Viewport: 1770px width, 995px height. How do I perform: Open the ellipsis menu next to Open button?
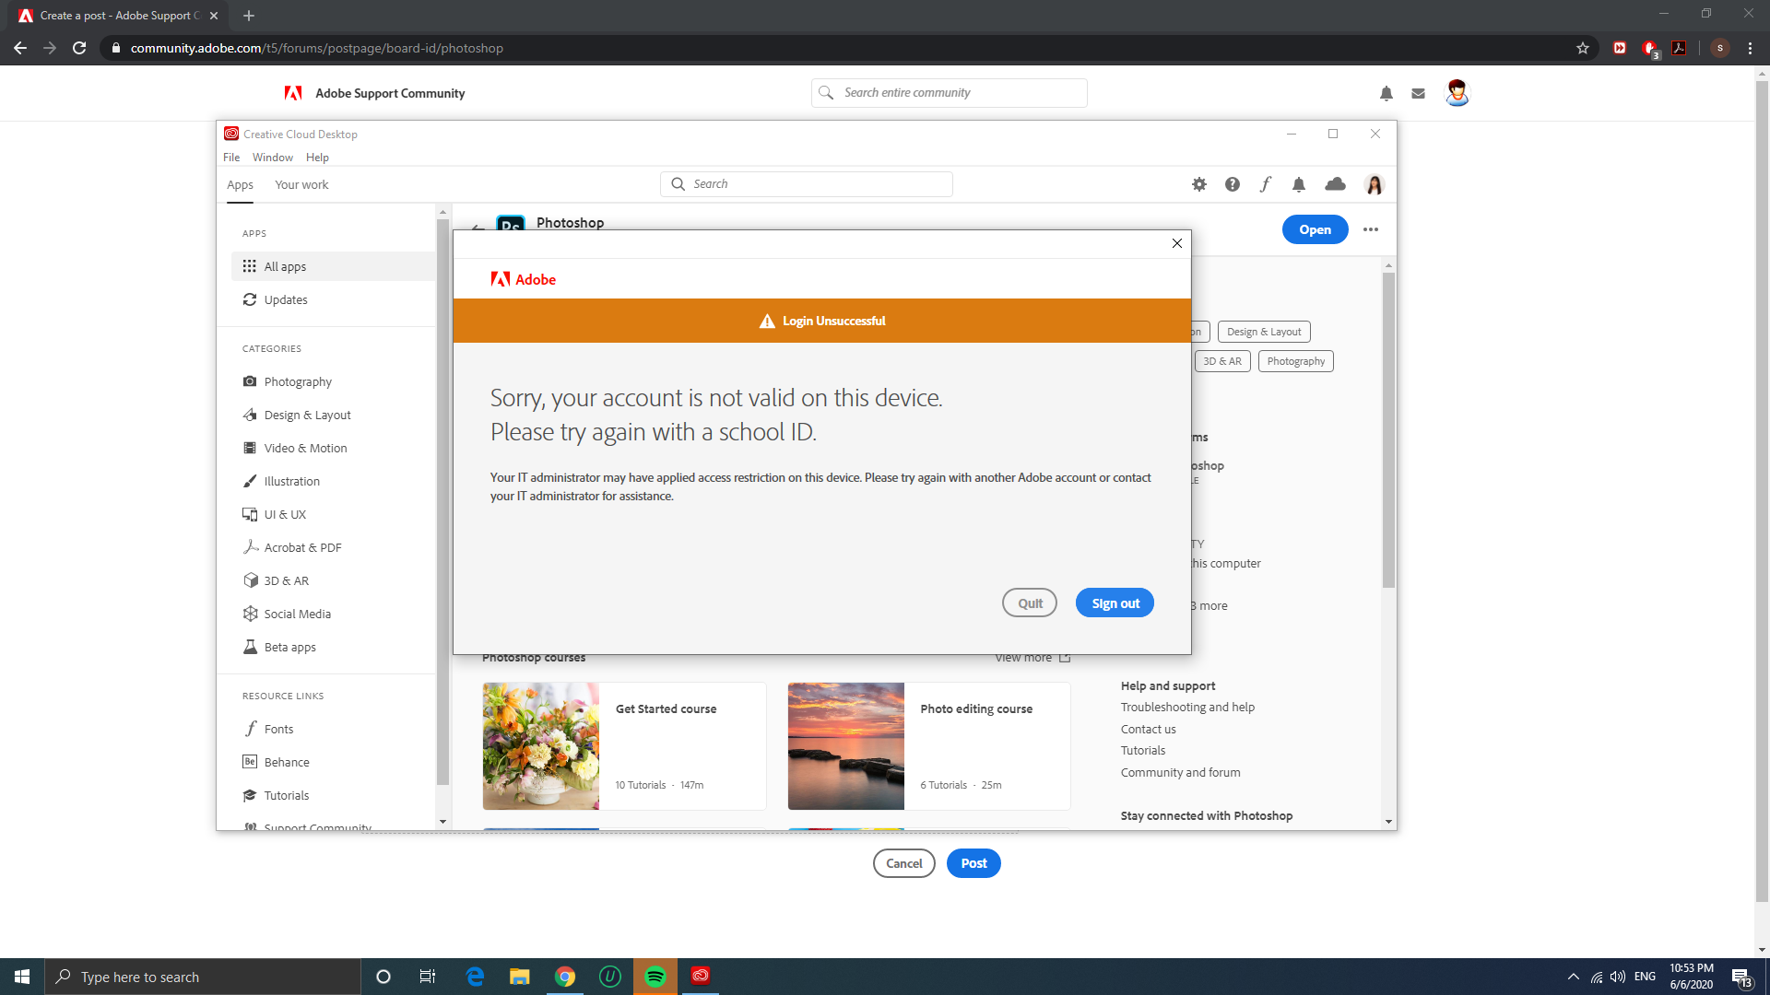click(x=1370, y=229)
